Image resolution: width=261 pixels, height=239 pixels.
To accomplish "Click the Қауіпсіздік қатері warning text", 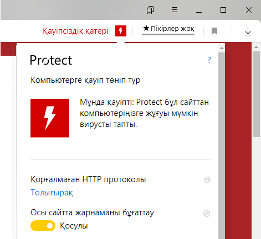I will (76, 31).
